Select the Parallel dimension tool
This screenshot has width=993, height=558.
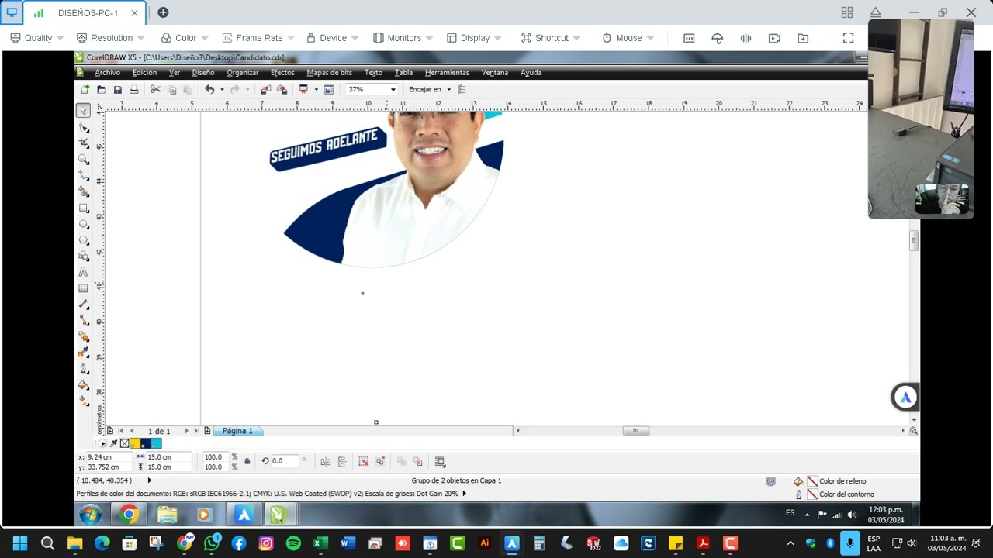(x=83, y=305)
